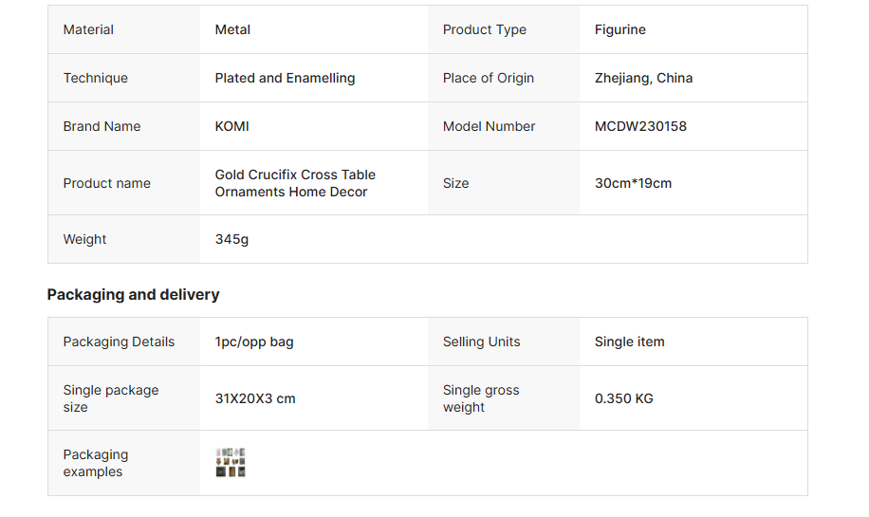This screenshot has height=517, width=869.
Task: Select the '345g' weight value
Action: (231, 239)
